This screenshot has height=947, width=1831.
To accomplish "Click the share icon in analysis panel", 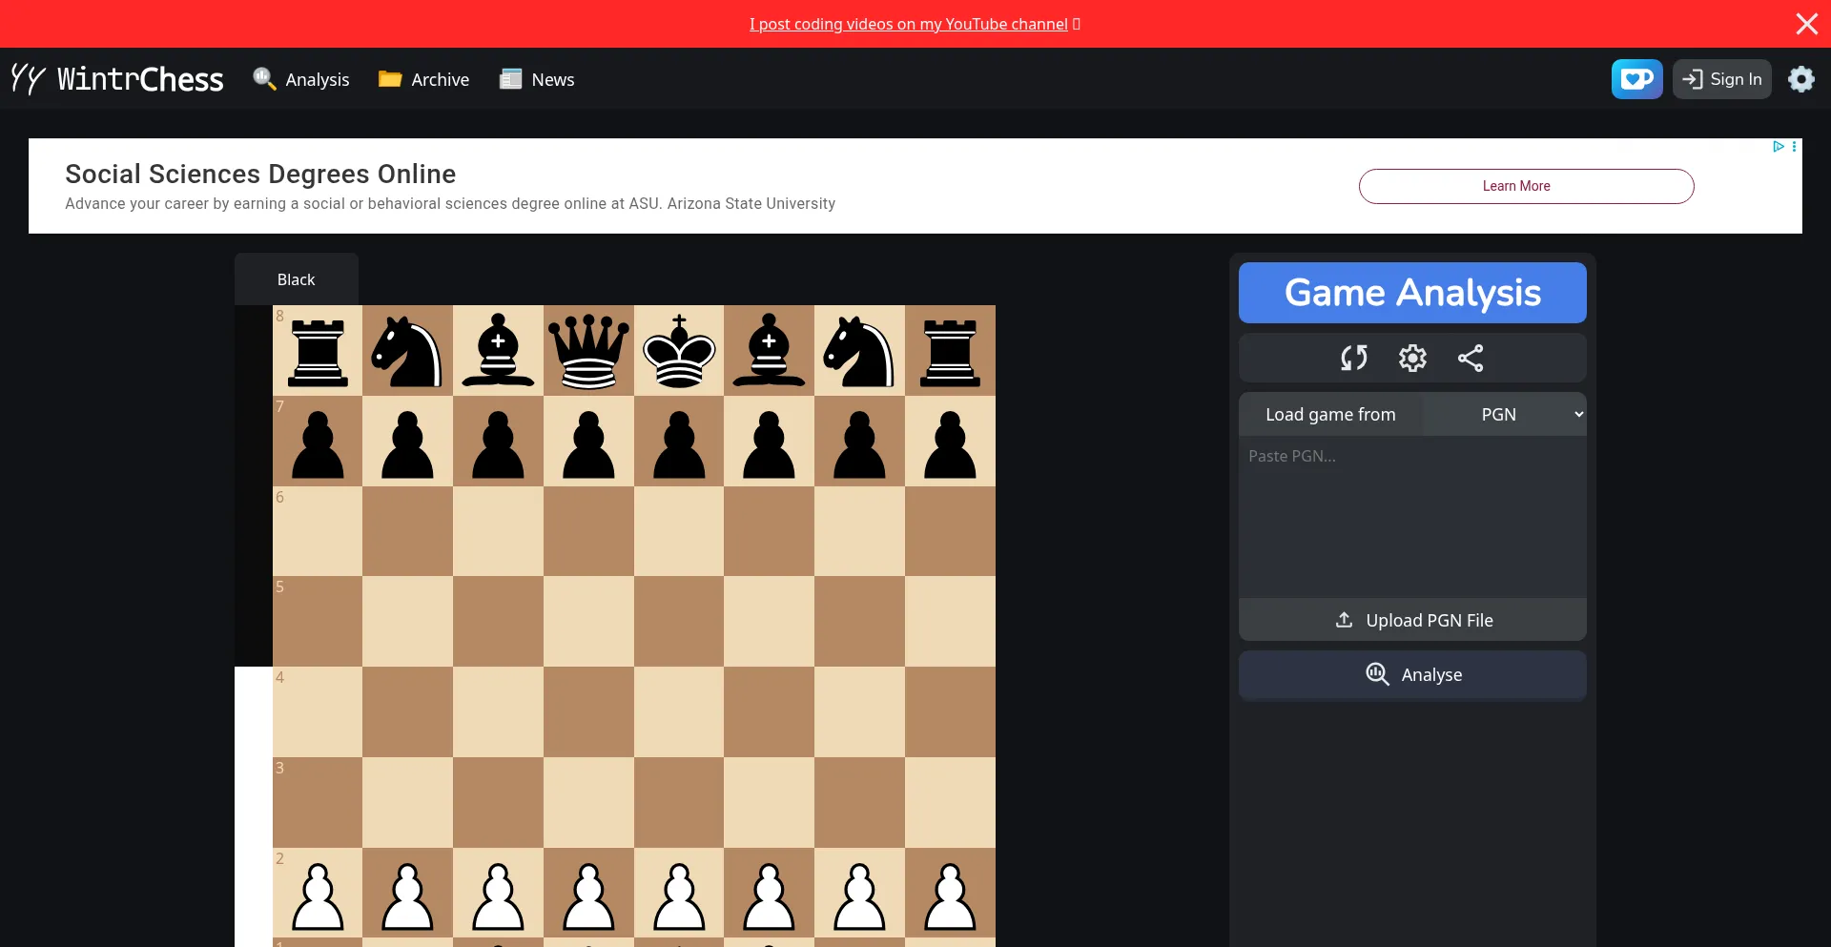I will 1471,358.
